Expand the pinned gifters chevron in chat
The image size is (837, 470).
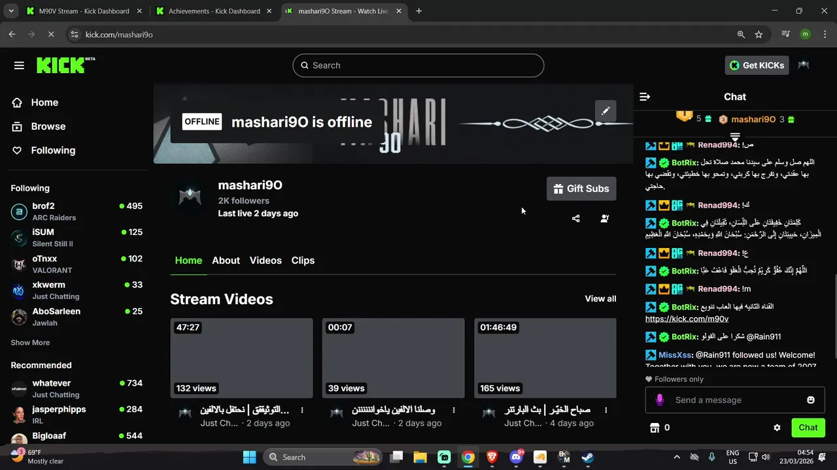(x=735, y=136)
